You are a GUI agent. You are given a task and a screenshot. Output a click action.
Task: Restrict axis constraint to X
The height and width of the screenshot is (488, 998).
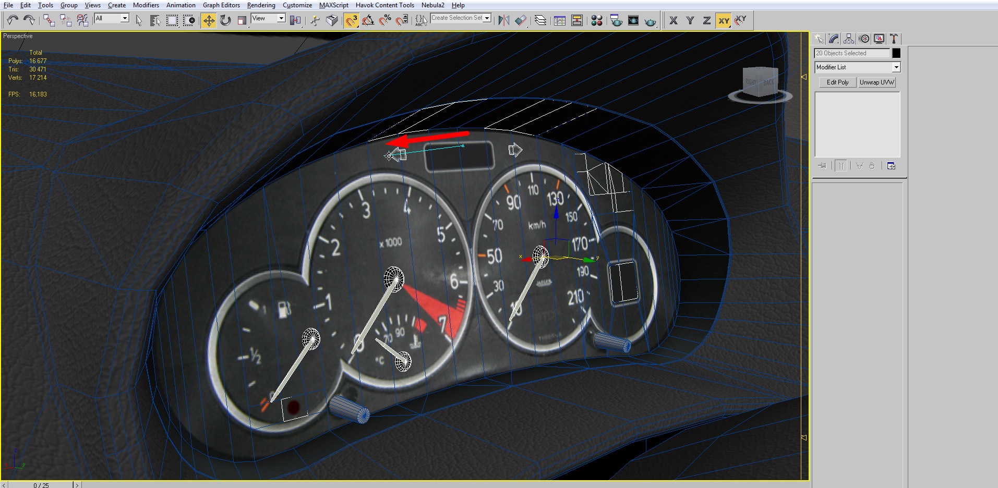674,20
